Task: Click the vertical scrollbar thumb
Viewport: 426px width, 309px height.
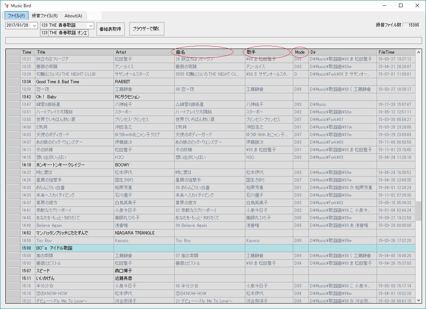Action: tap(418, 211)
